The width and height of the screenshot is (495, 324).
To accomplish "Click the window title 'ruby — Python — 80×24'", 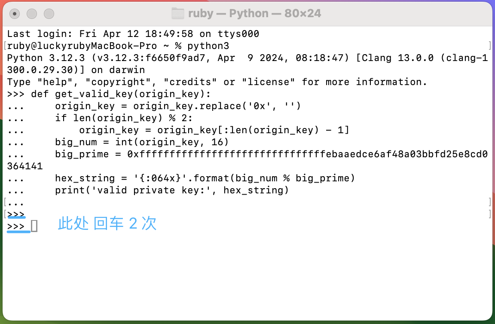I will pos(254,13).
